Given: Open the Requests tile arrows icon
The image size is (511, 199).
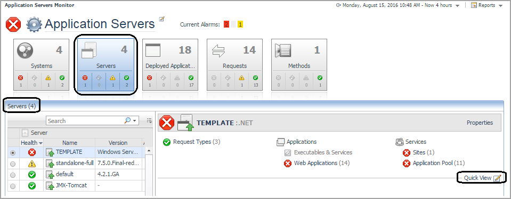Looking at the screenshot, I should (218, 50).
